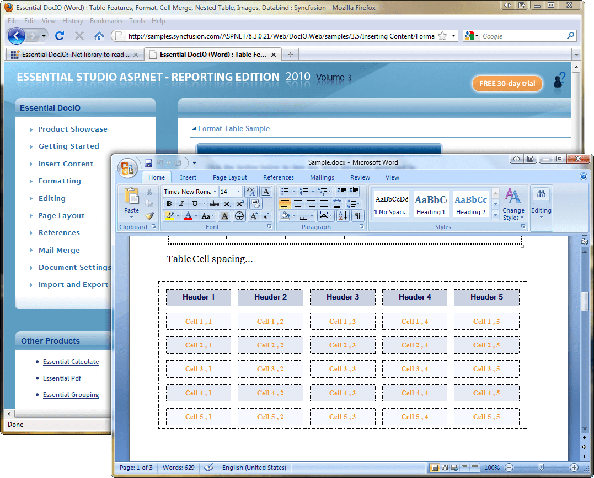Click the Paste icon in Clipboard group
The width and height of the screenshot is (594, 478).
[x=131, y=197]
